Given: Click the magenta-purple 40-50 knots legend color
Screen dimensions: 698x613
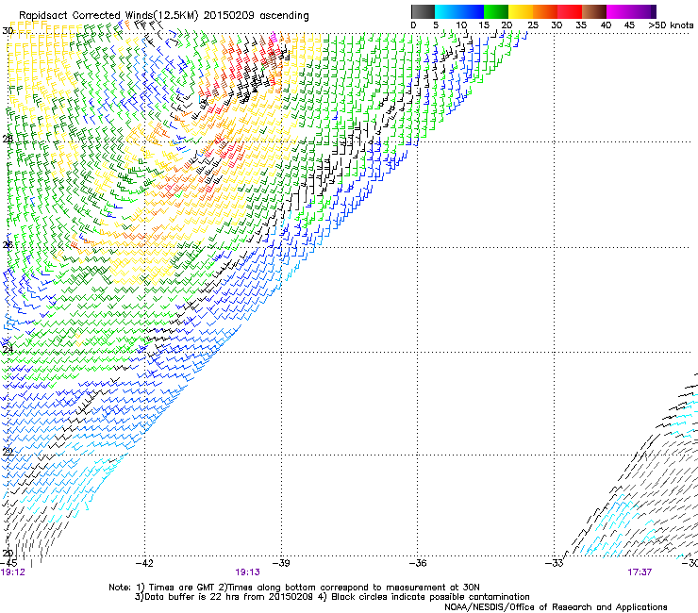Looking at the screenshot, I should pyautogui.click(x=631, y=11).
